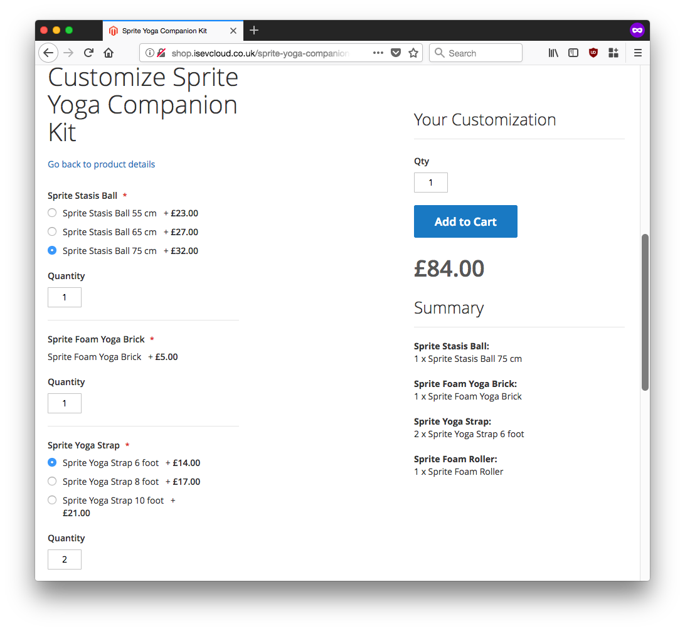Screen dimensions: 685x631
Task: Open the browser home page icon
Action: click(109, 53)
